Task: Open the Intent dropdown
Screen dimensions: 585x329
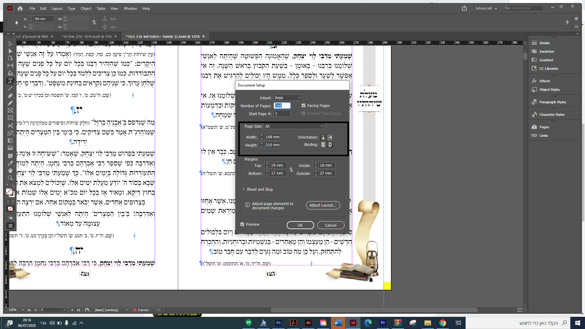Action: (x=288, y=97)
